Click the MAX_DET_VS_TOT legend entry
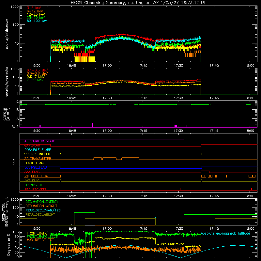Screen dimensions: 261x261 40,240
